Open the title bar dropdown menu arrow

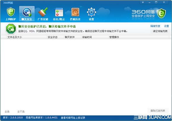tap(143, 2)
